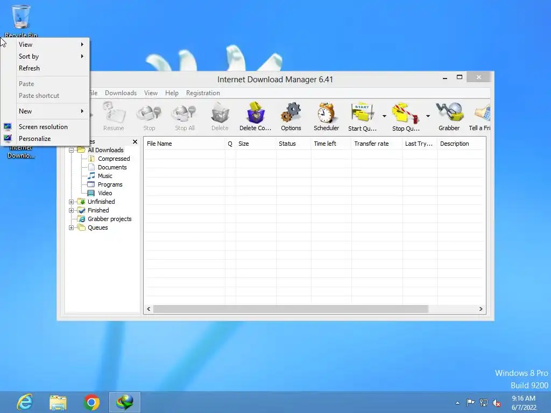Launch Google Chrome from the taskbar

91,402
